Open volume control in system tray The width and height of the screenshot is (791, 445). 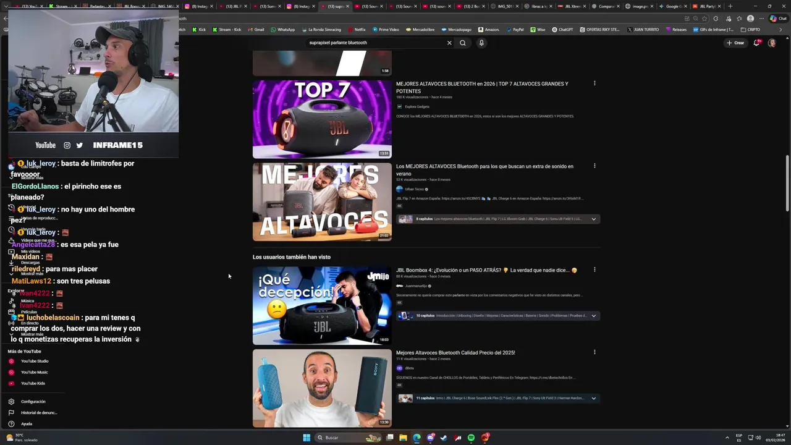click(x=758, y=438)
